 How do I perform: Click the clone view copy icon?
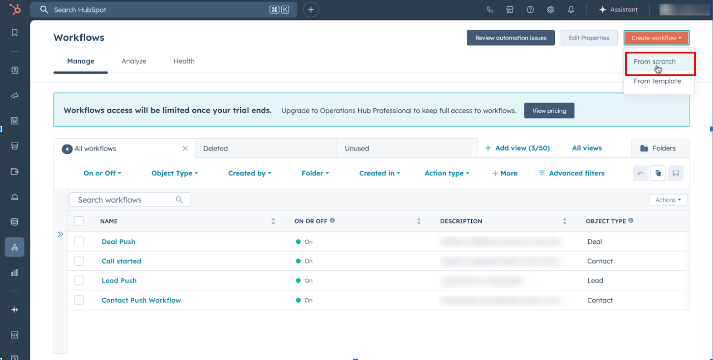pos(658,173)
